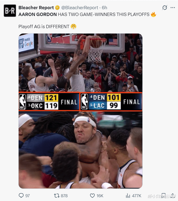Open Grok explain slashed-circle icon
This screenshot has width=178, height=201.
(x=165, y=8)
